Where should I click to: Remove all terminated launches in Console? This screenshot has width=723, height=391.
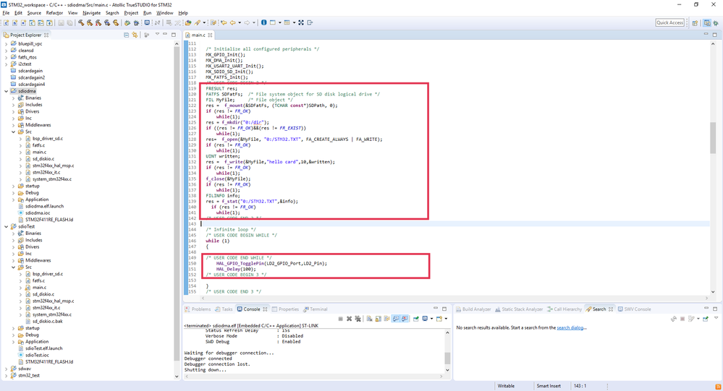pyautogui.click(x=358, y=319)
